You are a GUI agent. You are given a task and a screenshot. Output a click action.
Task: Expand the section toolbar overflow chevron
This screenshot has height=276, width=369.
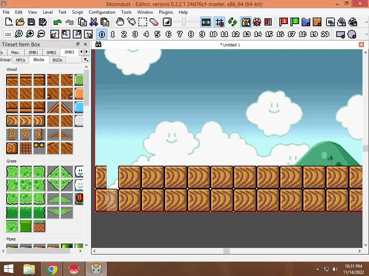click(x=366, y=34)
